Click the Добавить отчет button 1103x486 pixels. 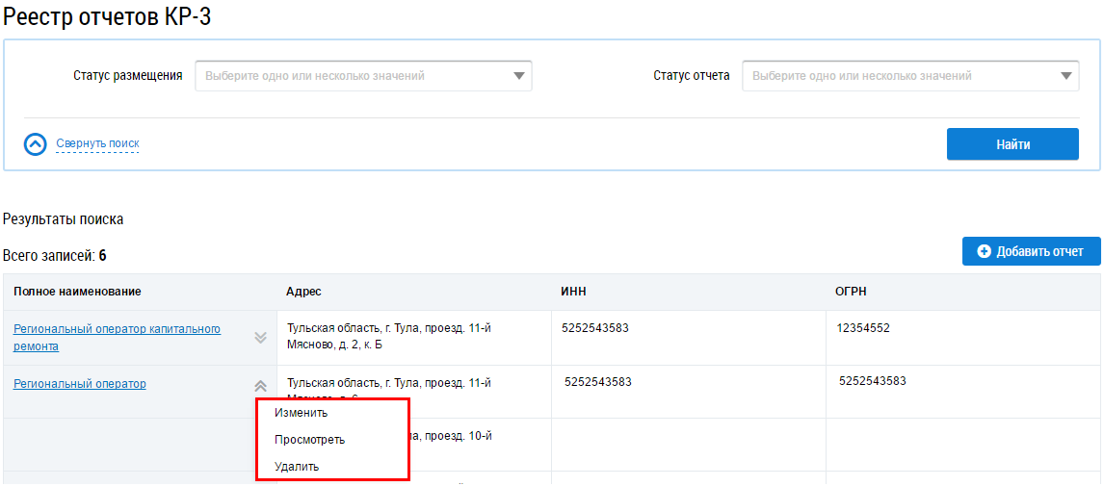[x=1032, y=251]
